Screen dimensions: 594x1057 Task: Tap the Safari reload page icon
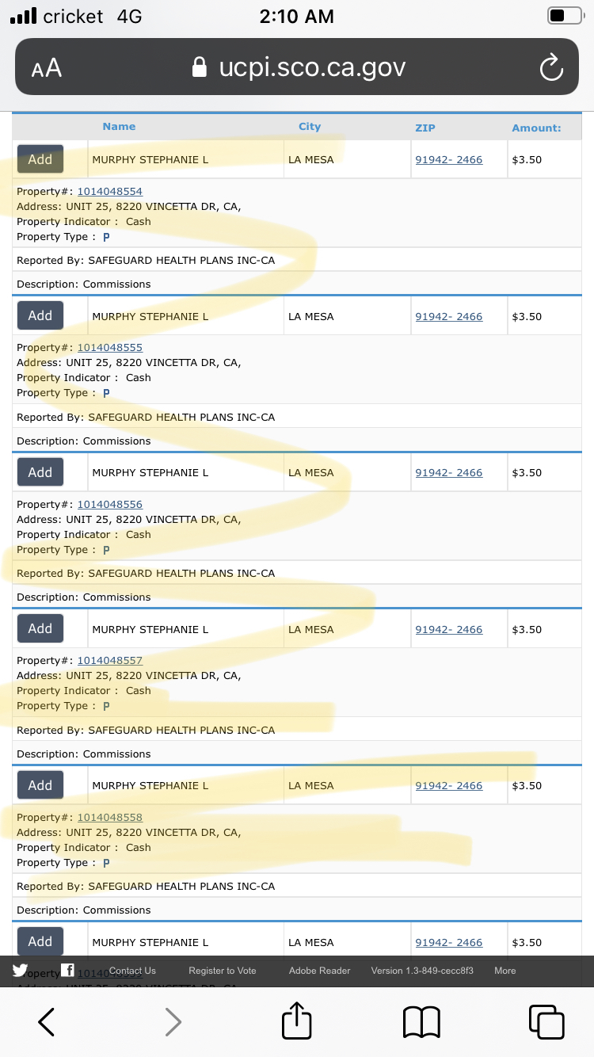point(551,67)
